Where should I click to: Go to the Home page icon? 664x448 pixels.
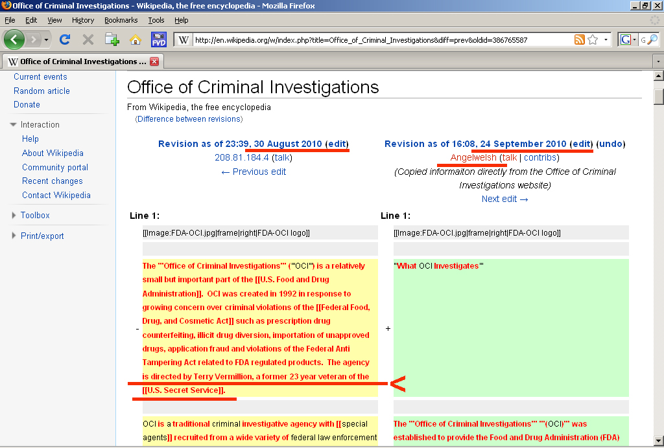coord(135,39)
